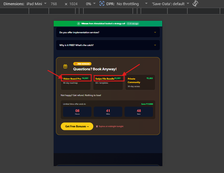Click the 48 Secs countdown box
Screen dimensions: 224x173
click(x=139, y=112)
